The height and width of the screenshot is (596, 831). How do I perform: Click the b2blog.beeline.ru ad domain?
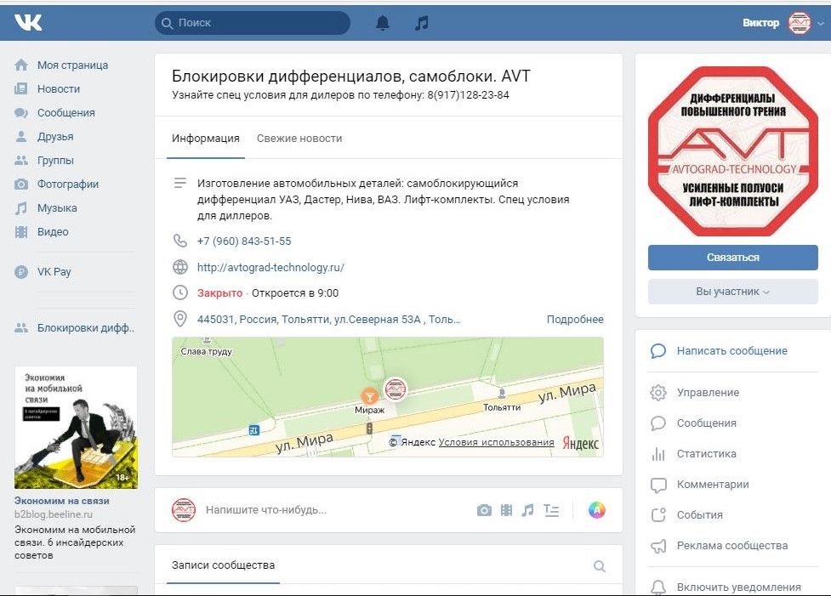(54, 514)
